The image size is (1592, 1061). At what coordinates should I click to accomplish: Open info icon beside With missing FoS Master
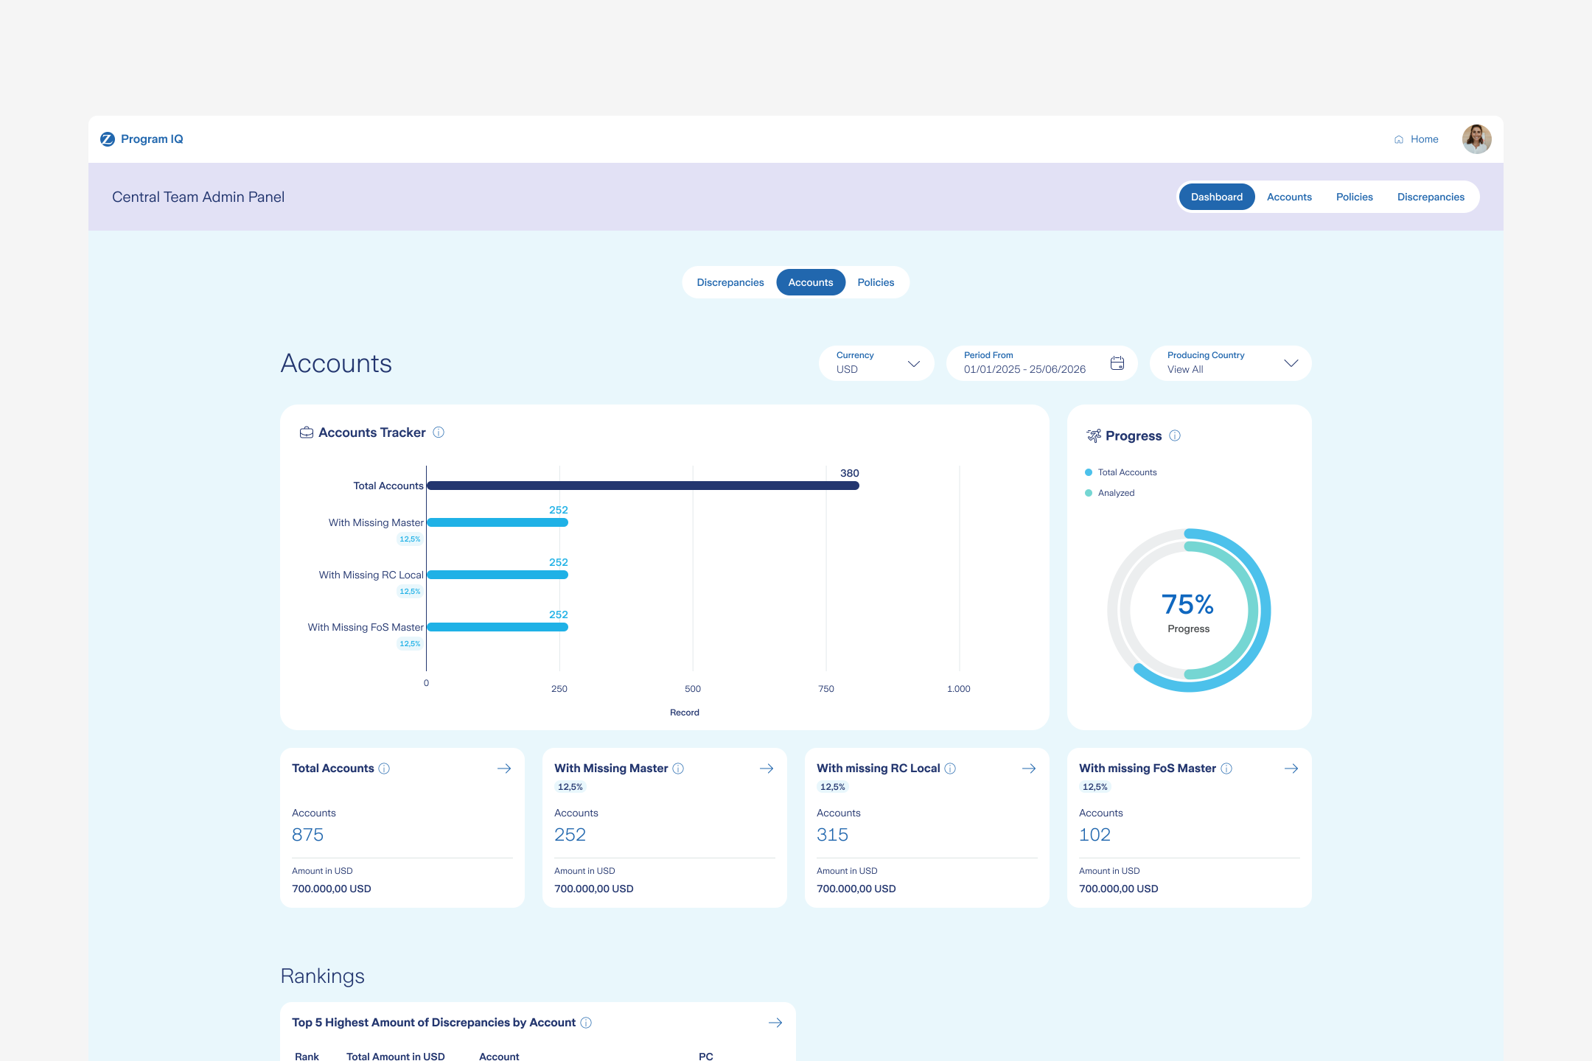coord(1226,768)
